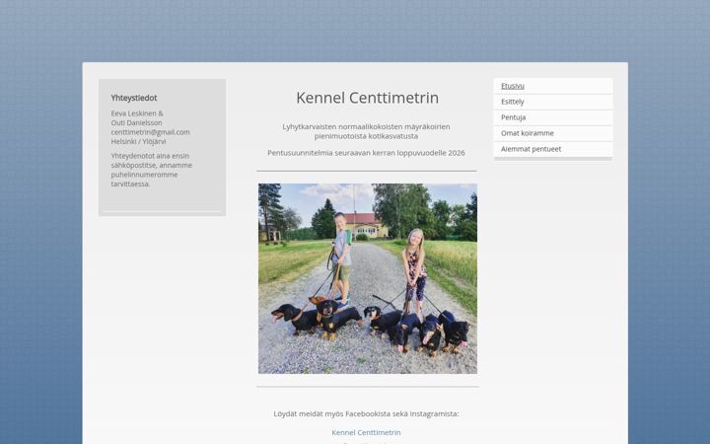The image size is (710, 444).
Task: Click the photo of children with dachshunds
Action: click(368, 278)
